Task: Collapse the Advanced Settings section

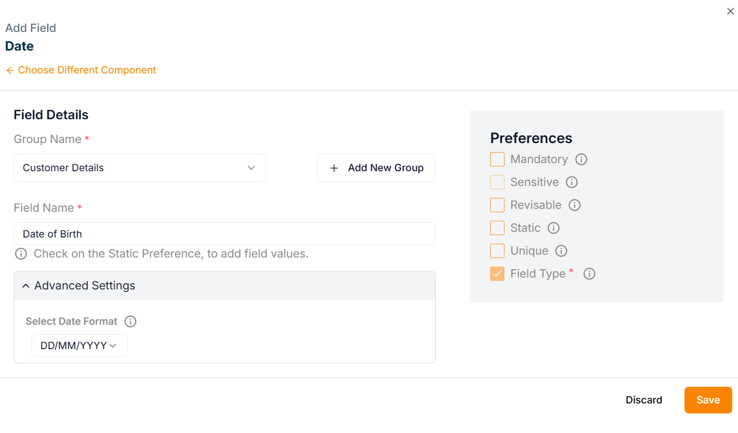Action: pos(26,286)
